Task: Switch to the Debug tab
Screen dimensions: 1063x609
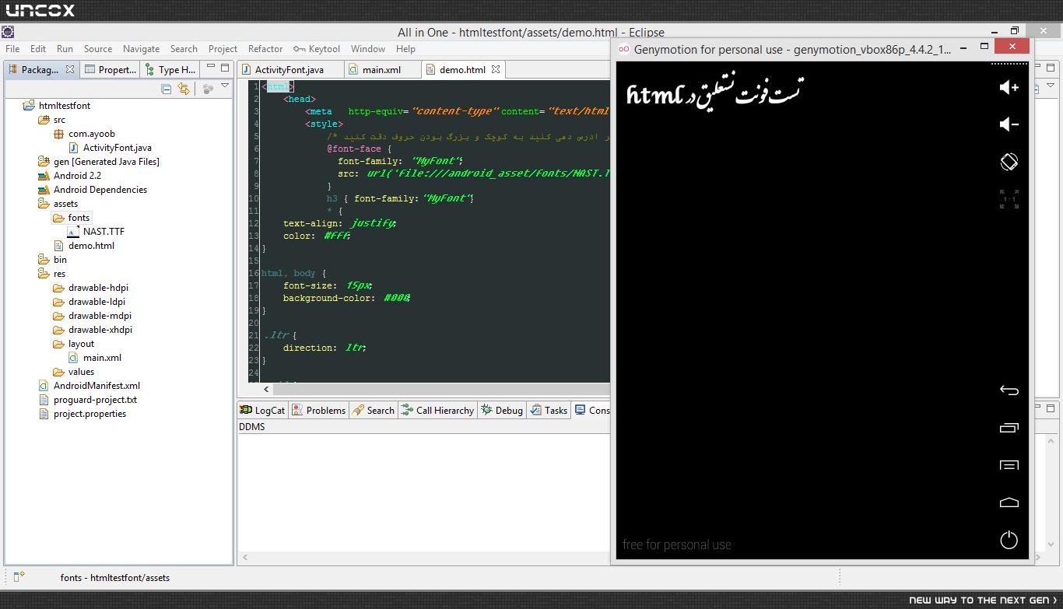Action: 502,410
